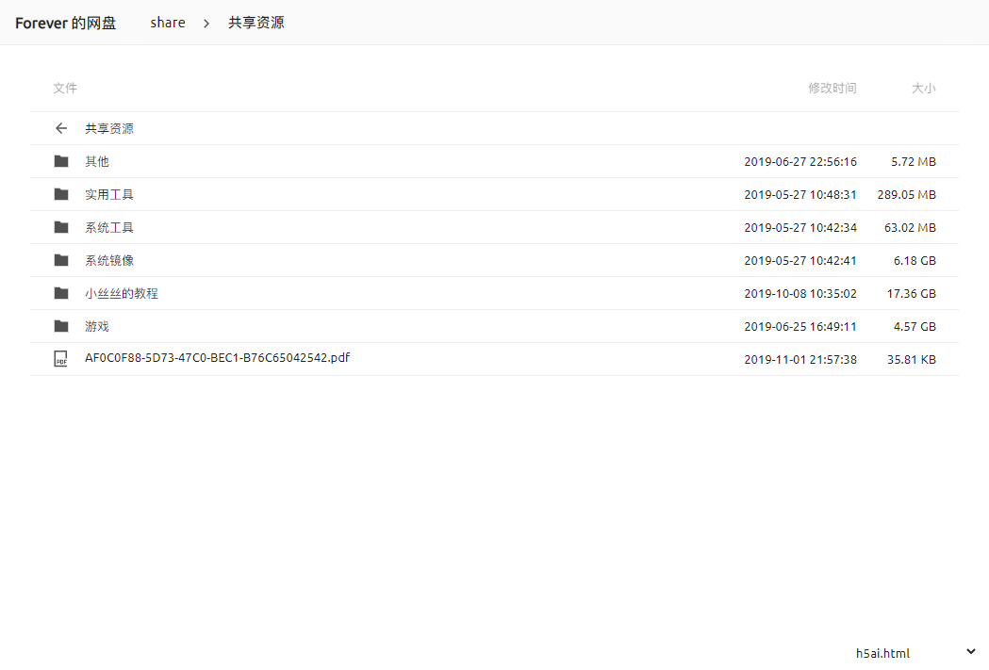The width and height of the screenshot is (989, 670).
Task: Open the Forever 的网盘 home link
Action: (x=66, y=23)
